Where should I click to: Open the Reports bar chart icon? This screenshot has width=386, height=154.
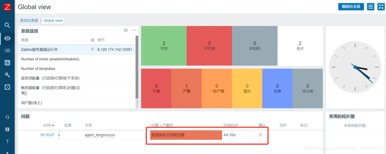click(x=7, y=63)
